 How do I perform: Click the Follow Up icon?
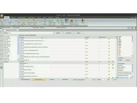19,22
